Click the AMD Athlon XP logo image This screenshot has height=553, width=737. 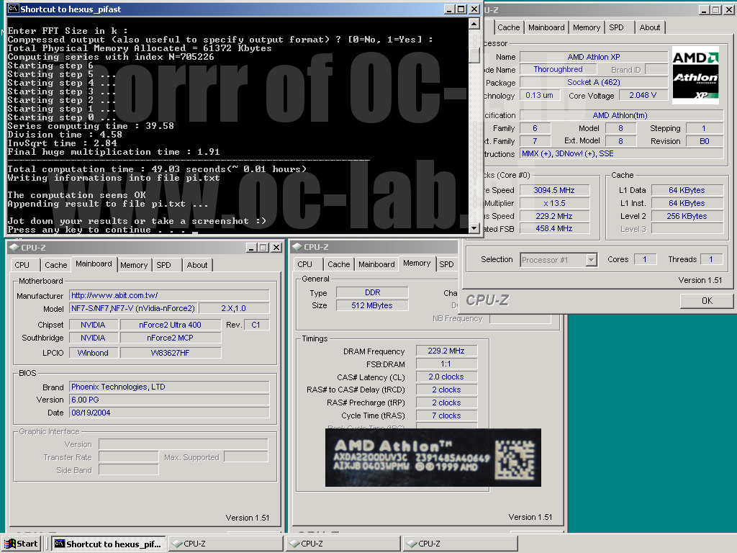696,75
